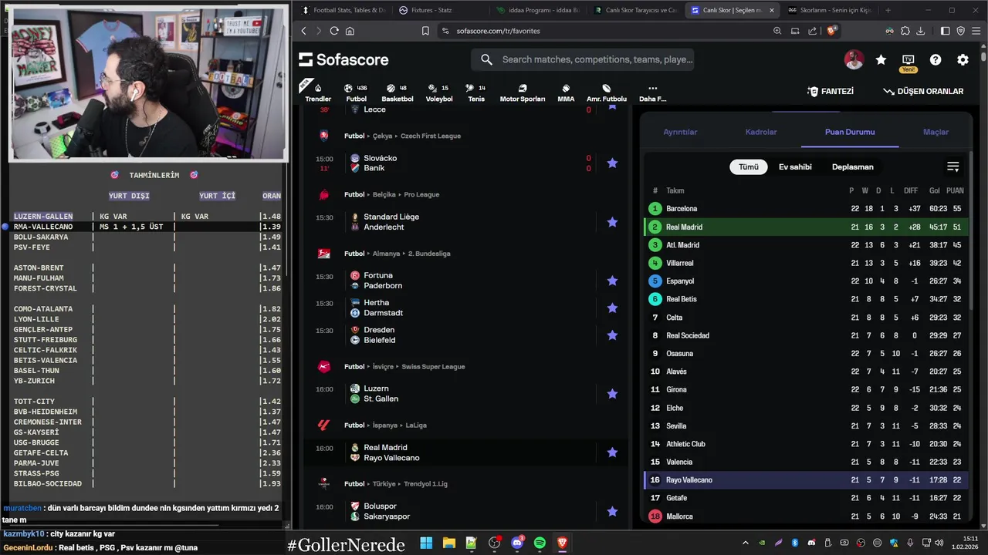Image resolution: width=988 pixels, height=555 pixels.
Task: Open Sofascore favorites star in header
Action: coord(881,59)
